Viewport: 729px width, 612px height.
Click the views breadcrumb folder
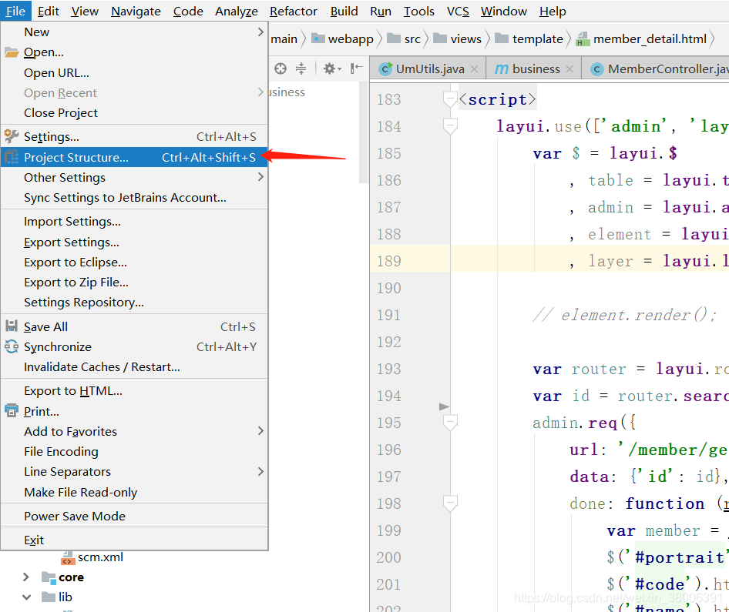click(x=458, y=39)
